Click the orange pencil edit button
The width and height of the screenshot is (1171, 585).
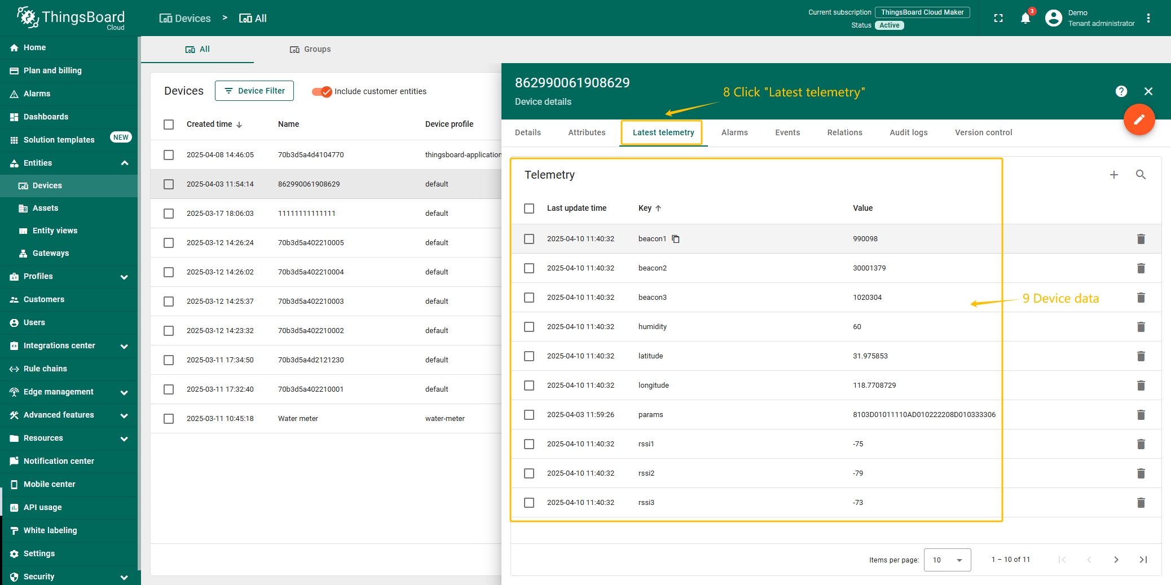[1139, 119]
